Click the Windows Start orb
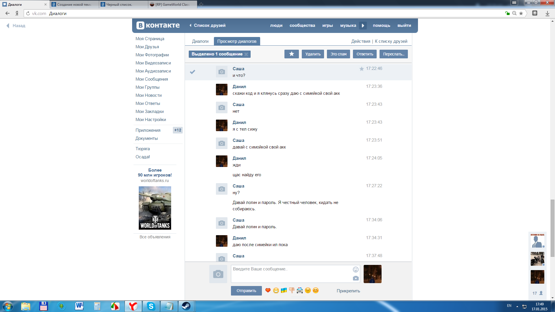The image size is (555, 312). click(8, 306)
